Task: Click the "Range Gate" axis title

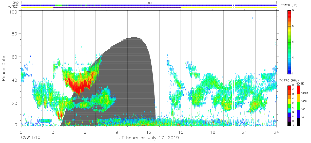Action: tap(4, 69)
